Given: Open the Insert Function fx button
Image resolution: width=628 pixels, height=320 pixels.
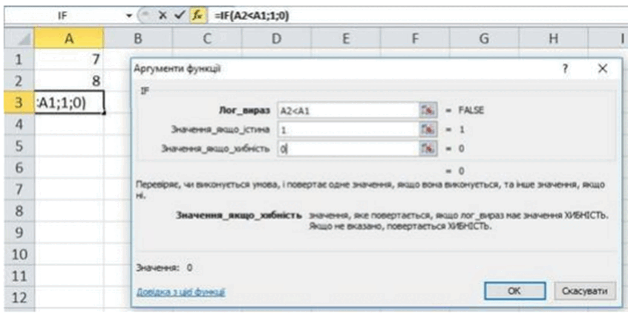Looking at the screenshot, I should coord(198,15).
